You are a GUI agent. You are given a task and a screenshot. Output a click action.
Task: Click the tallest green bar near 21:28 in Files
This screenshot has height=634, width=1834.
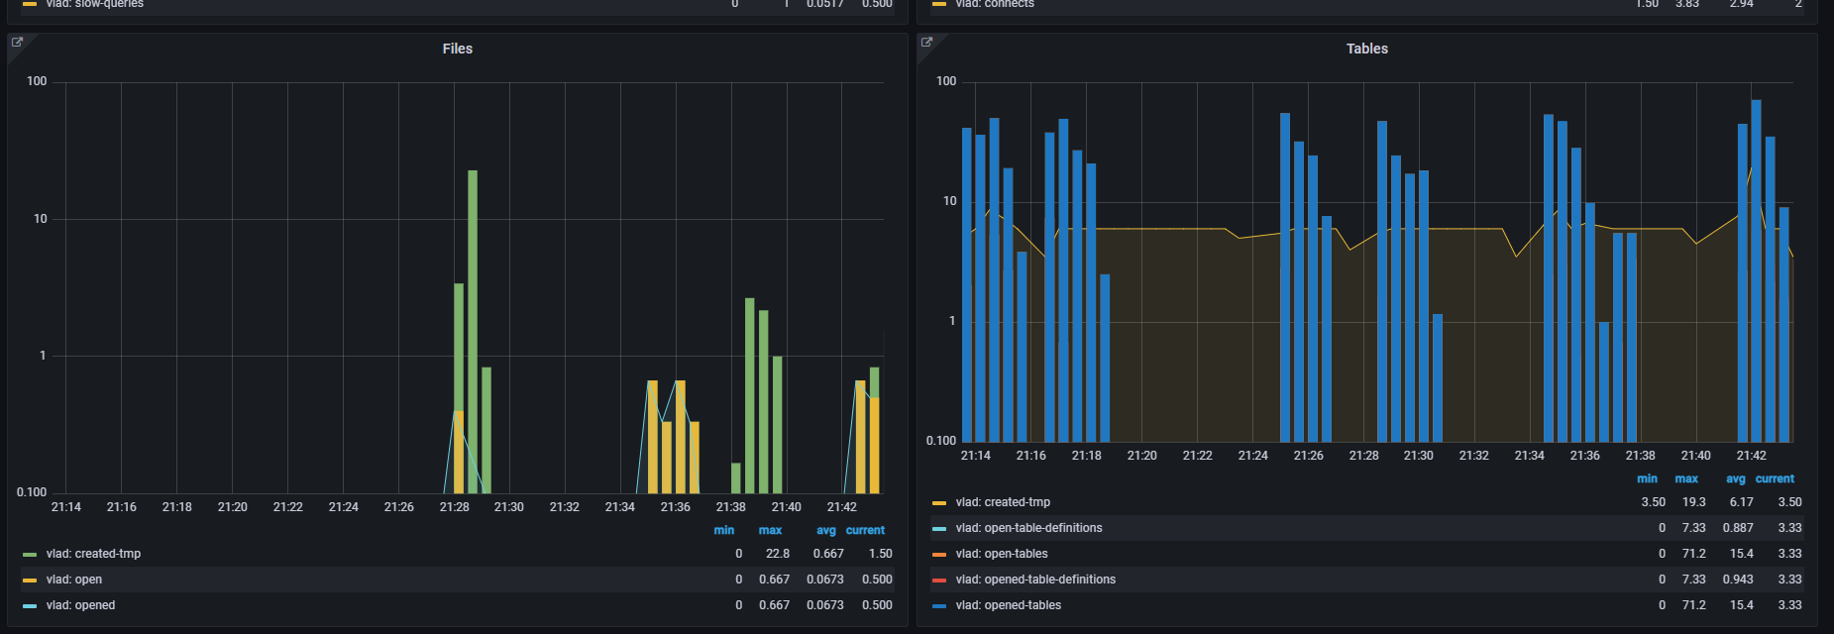[473, 332]
